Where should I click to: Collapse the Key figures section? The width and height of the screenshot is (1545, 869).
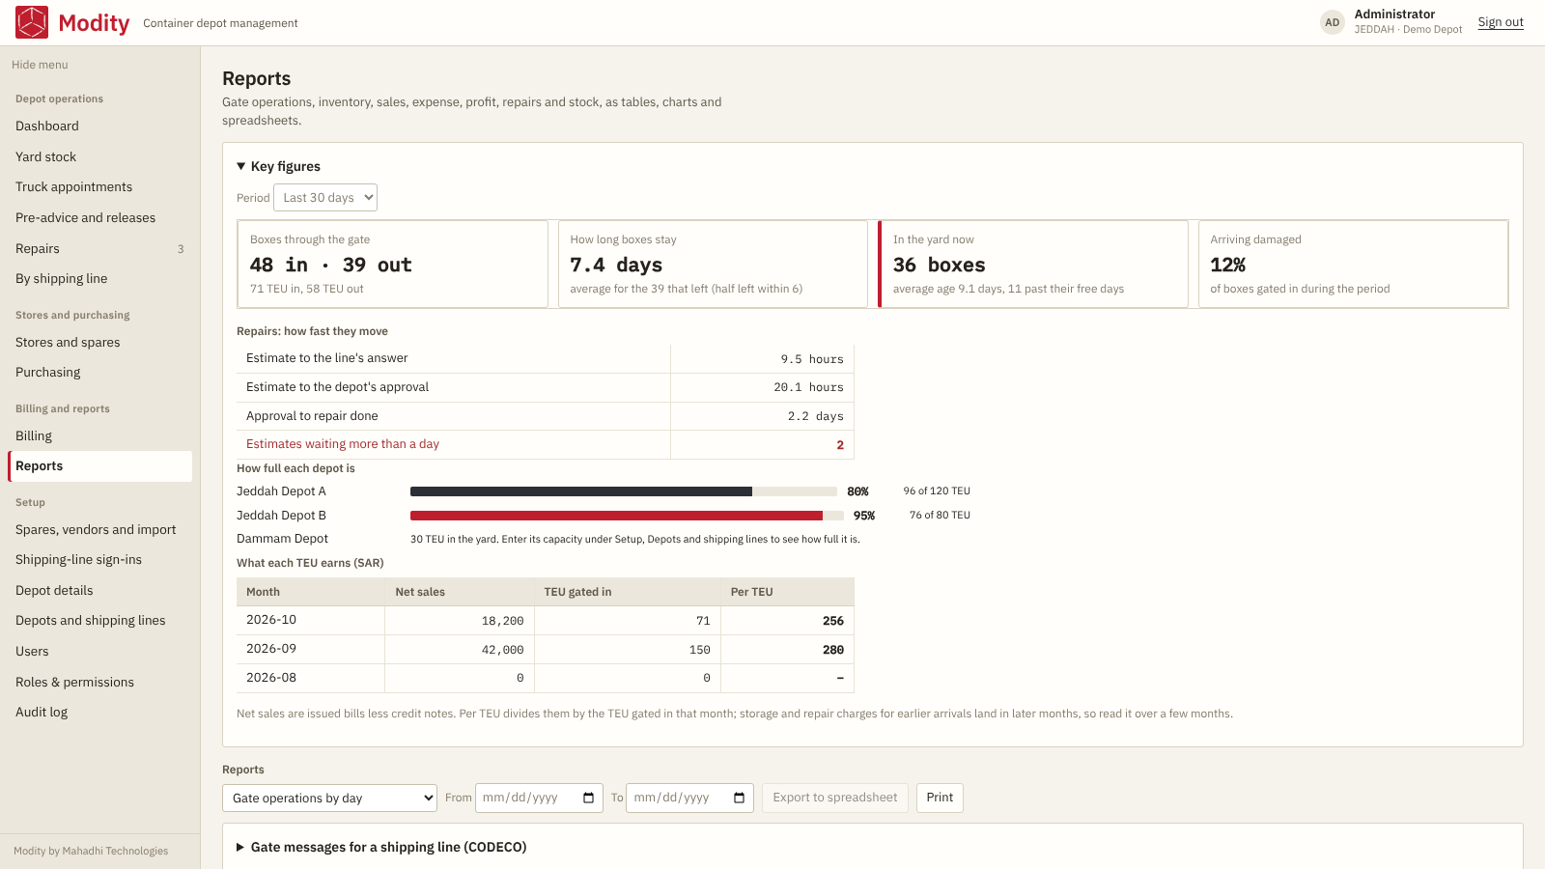(x=278, y=166)
